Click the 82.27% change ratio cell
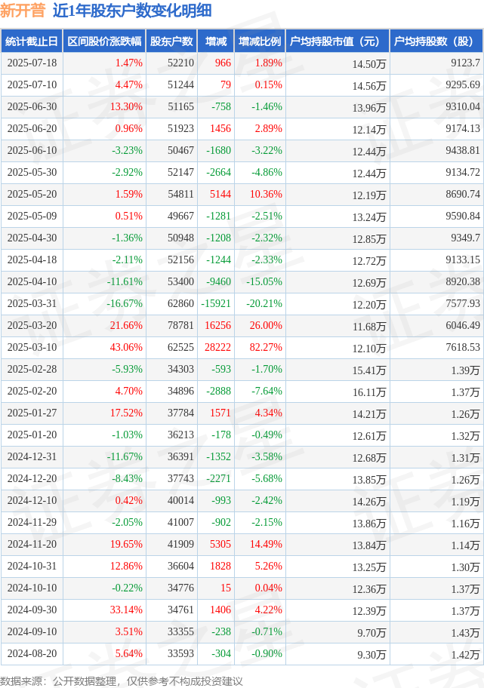The image size is (484, 688). tap(266, 348)
